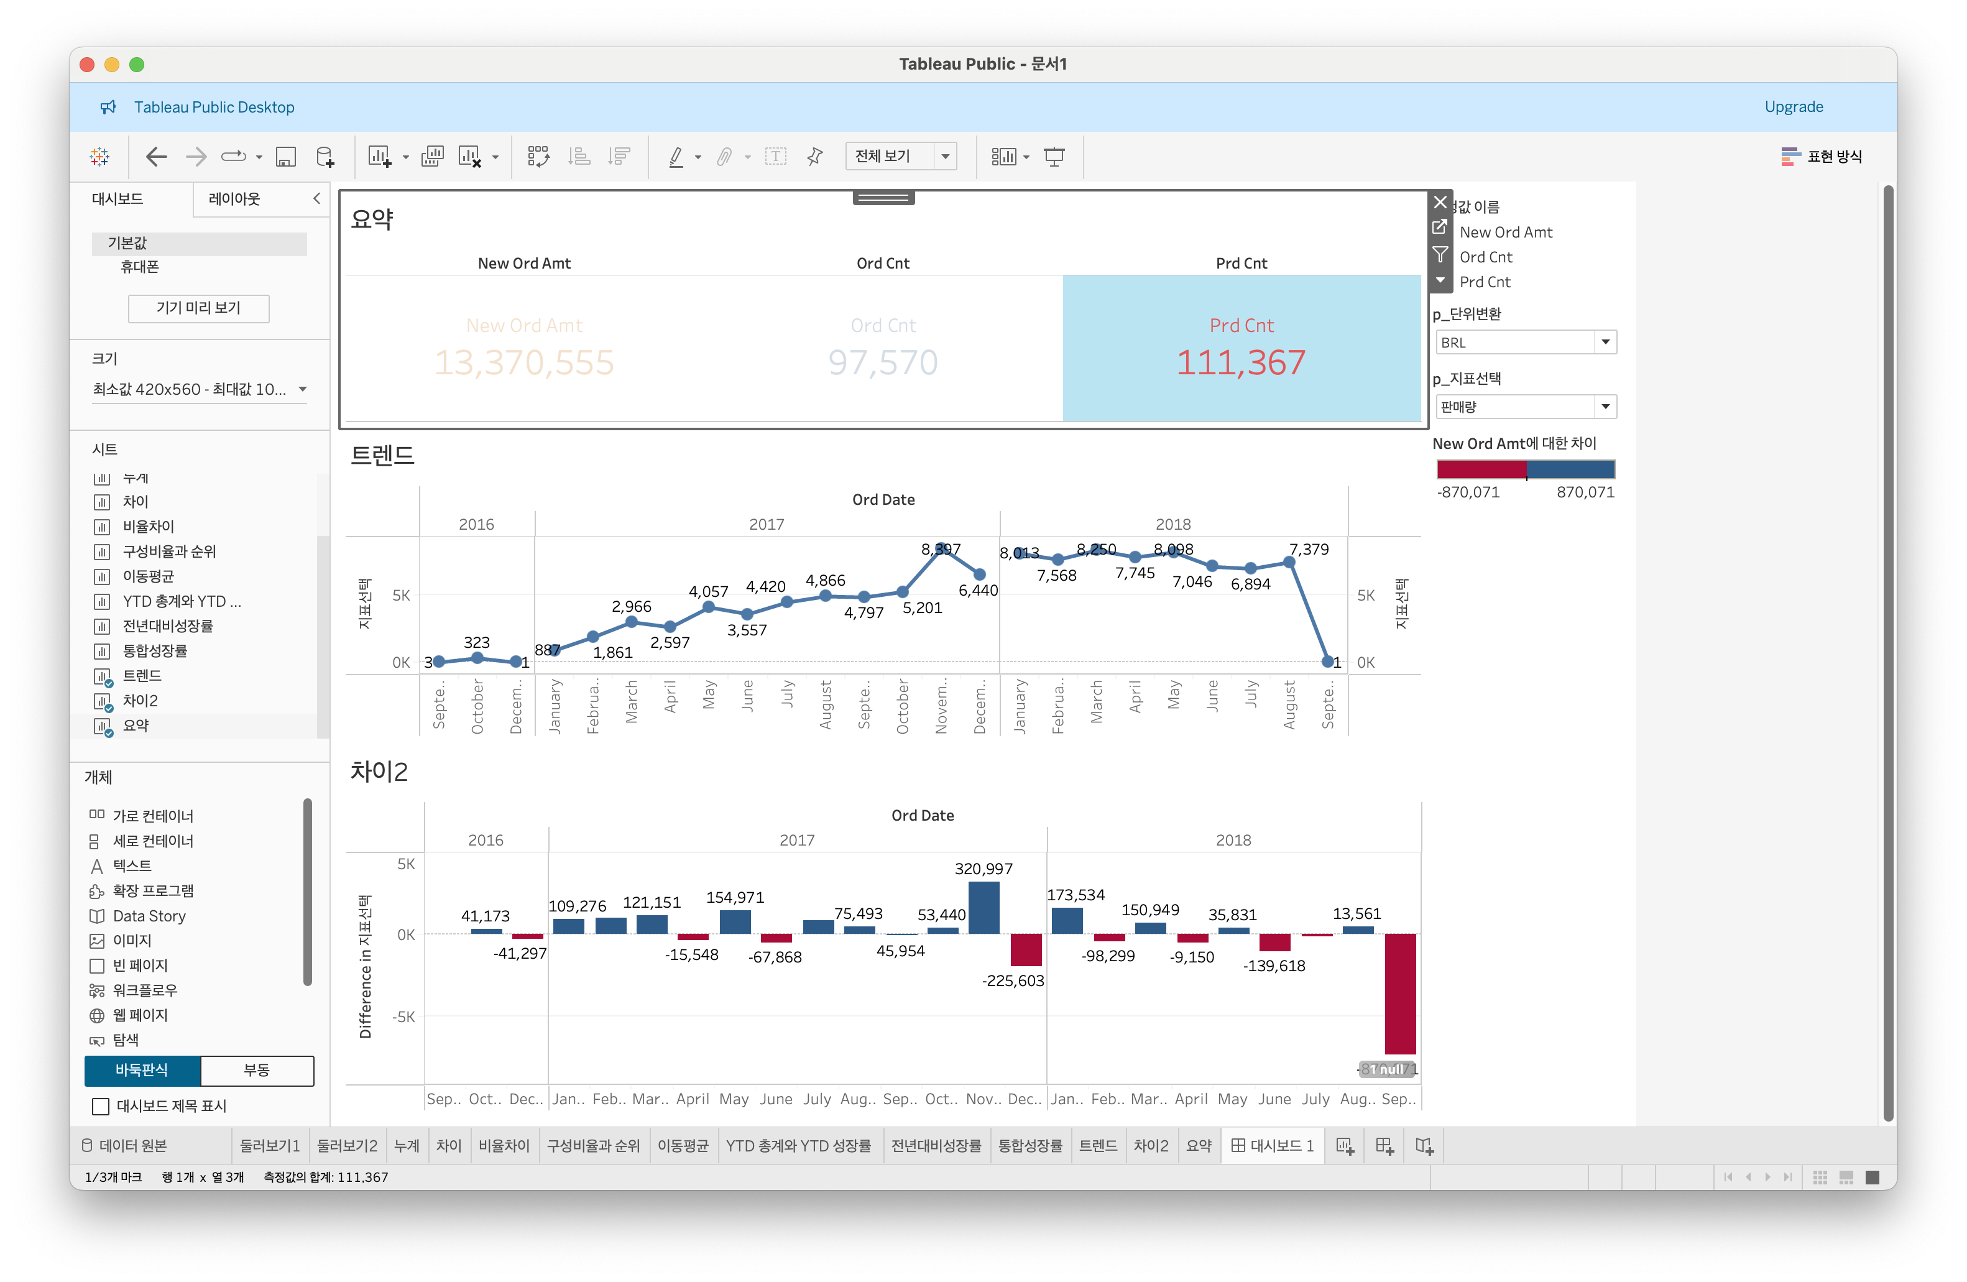Click the New dashboard icon in bottom tabs
The width and height of the screenshot is (1967, 1282).
pos(1384,1146)
